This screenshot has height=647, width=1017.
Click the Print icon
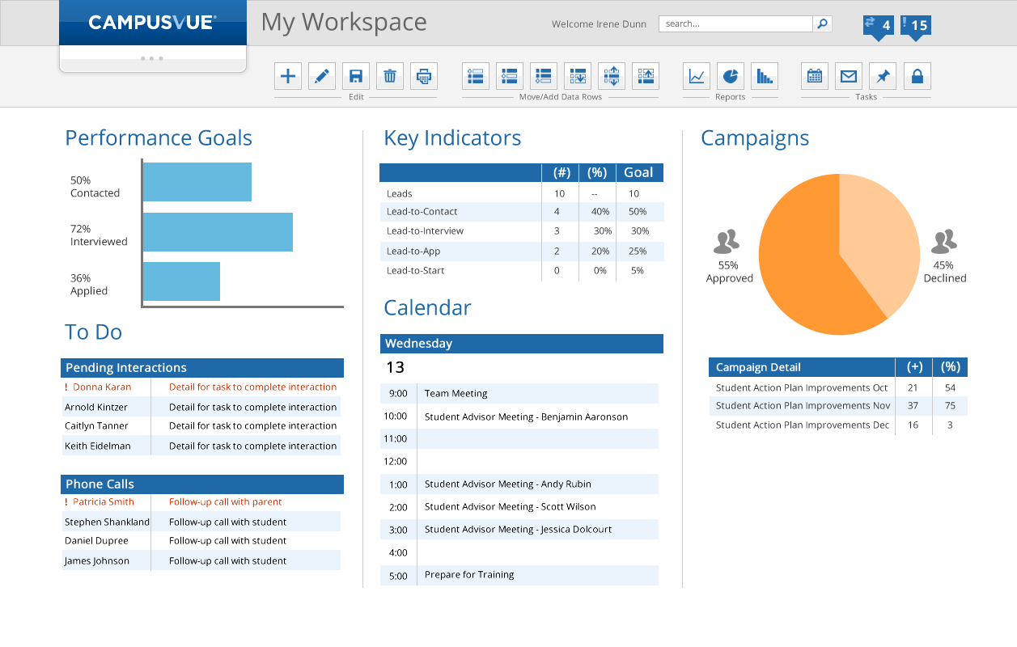(x=424, y=76)
